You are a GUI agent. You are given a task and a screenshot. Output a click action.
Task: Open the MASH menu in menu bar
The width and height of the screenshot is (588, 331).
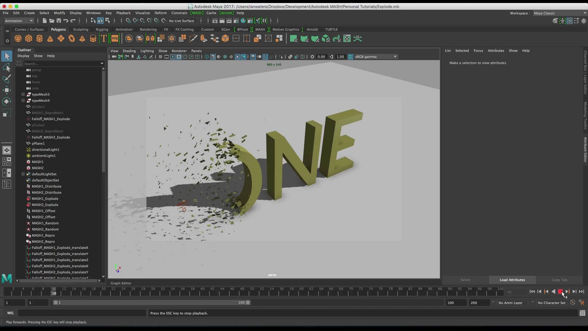(197, 13)
